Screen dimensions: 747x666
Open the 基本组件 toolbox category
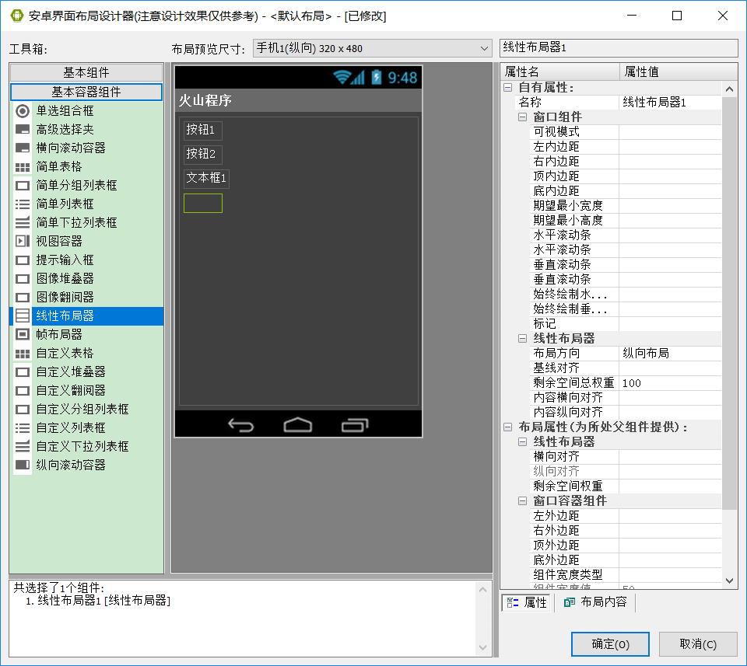86,72
